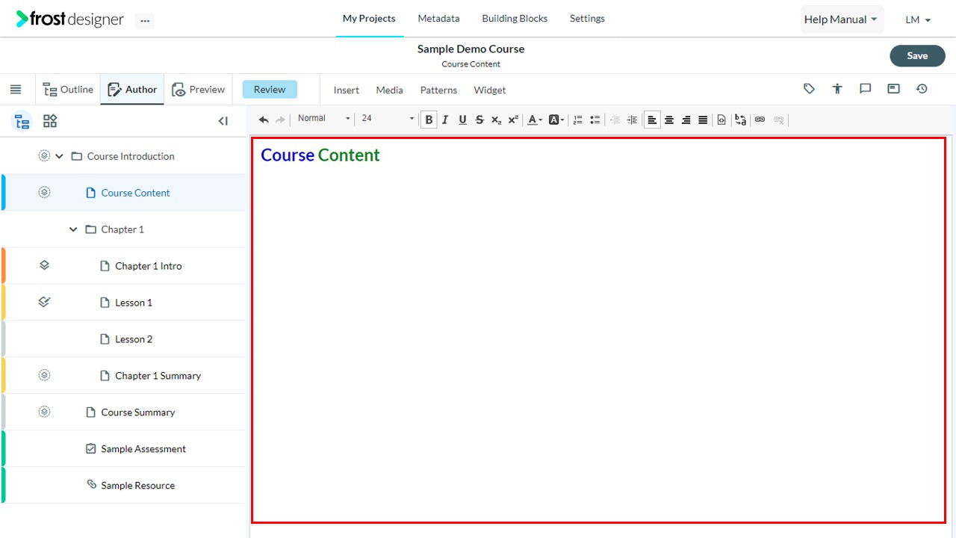
Task: Open the Widget menu
Action: pyautogui.click(x=490, y=90)
